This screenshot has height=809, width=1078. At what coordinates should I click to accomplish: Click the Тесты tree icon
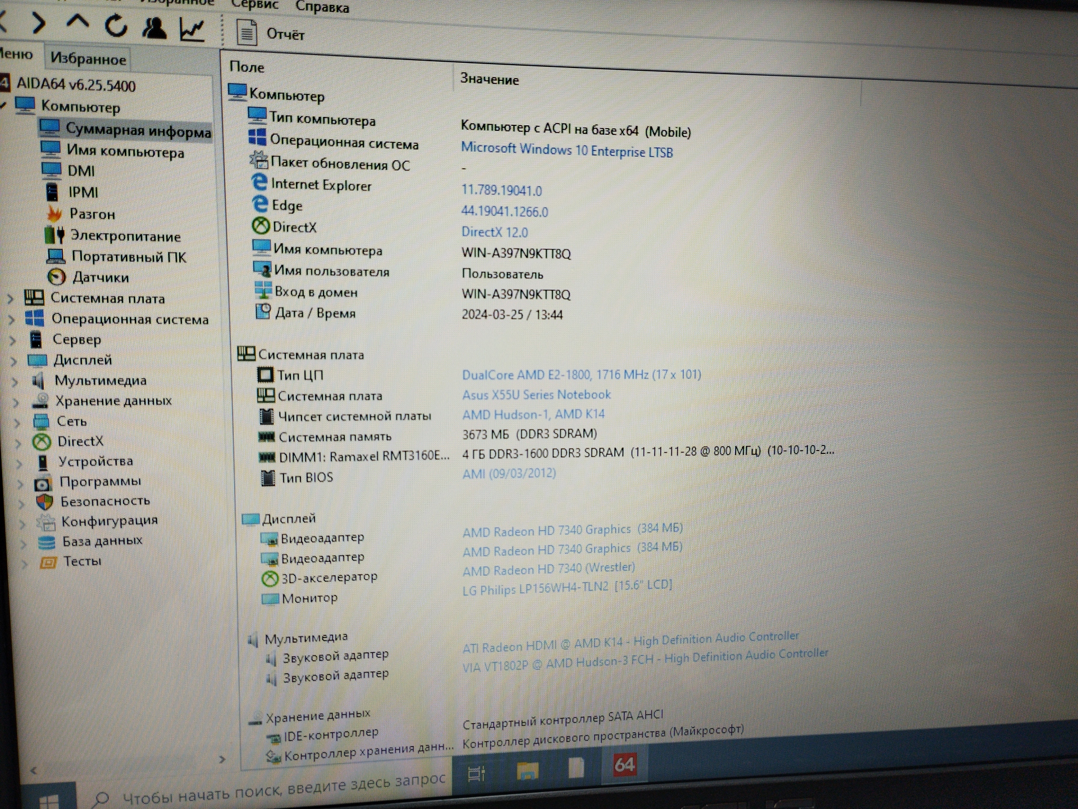click(x=48, y=561)
